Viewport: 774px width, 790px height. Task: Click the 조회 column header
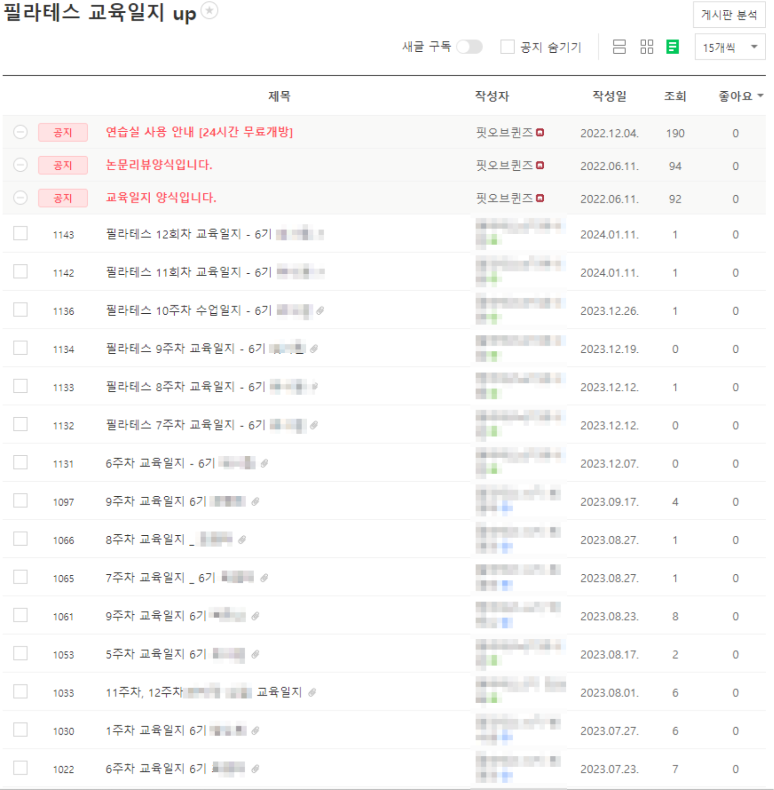[x=675, y=96]
